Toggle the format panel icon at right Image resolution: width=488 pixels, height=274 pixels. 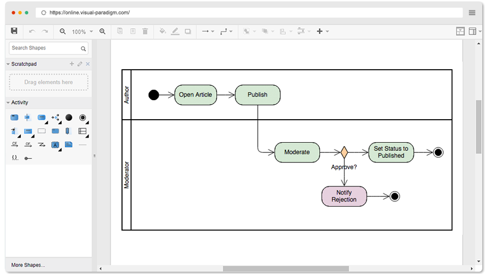[x=460, y=31]
